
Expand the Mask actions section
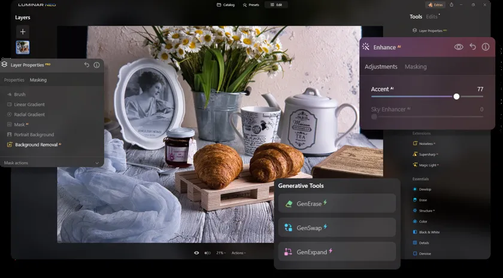coord(97,163)
